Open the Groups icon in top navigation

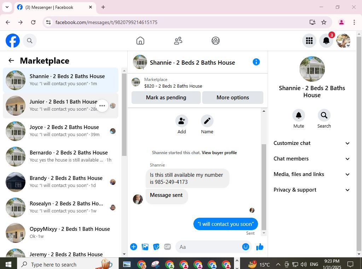click(x=216, y=41)
